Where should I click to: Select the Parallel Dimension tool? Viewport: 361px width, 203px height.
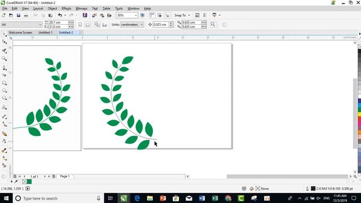(4, 117)
